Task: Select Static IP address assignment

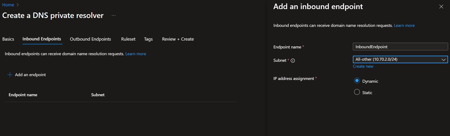Action: coord(357,92)
